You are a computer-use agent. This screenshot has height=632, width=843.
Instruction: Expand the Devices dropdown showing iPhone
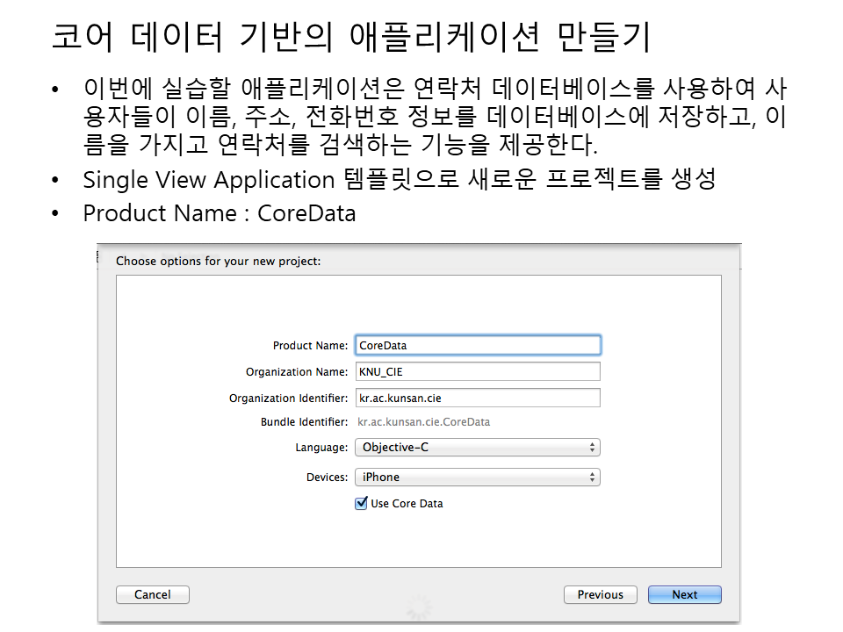(478, 478)
